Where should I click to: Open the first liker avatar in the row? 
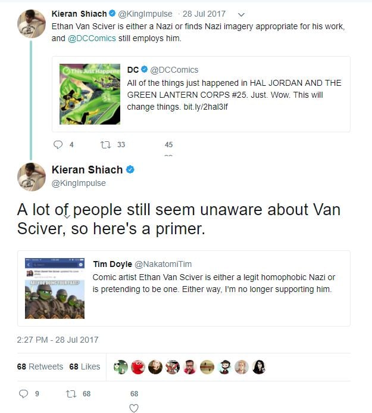click(x=121, y=367)
